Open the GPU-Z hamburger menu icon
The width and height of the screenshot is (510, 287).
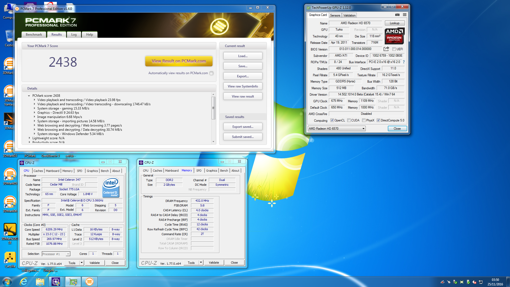(405, 15)
